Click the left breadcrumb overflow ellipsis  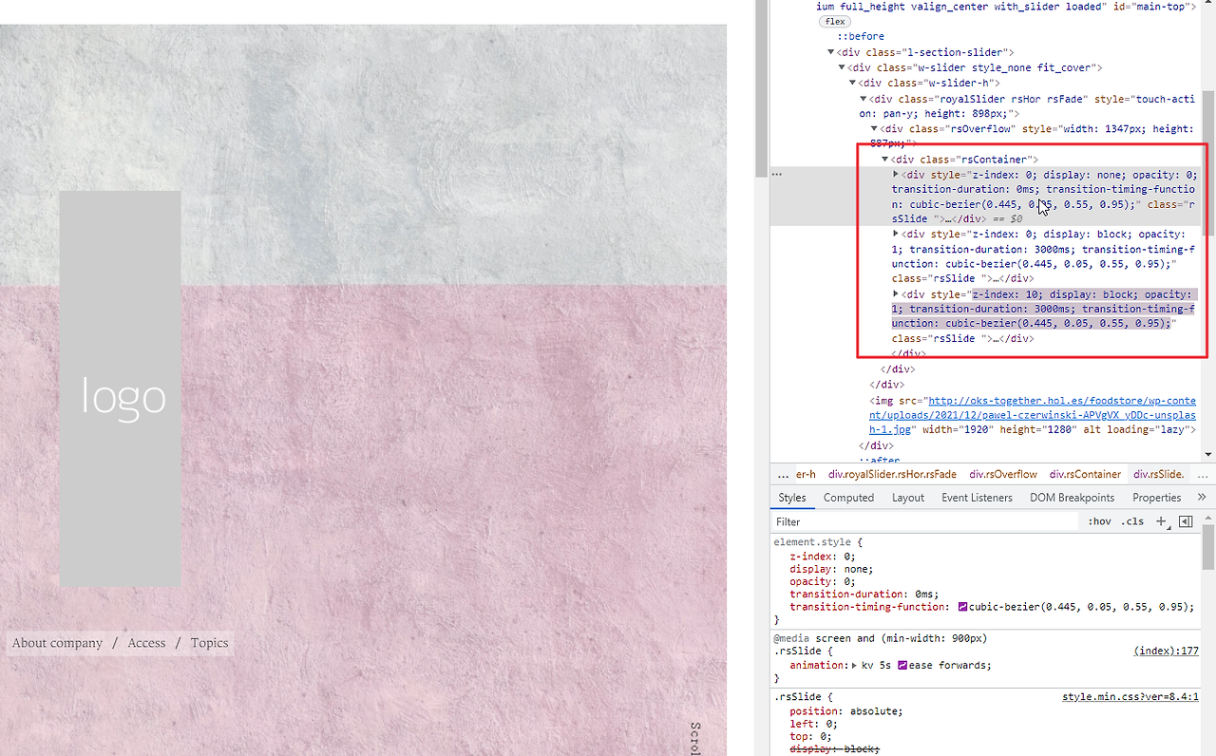click(783, 474)
